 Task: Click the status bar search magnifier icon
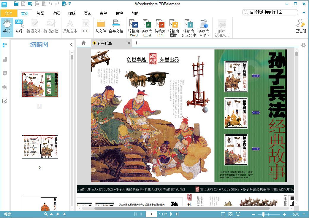(x=46, y=214)
